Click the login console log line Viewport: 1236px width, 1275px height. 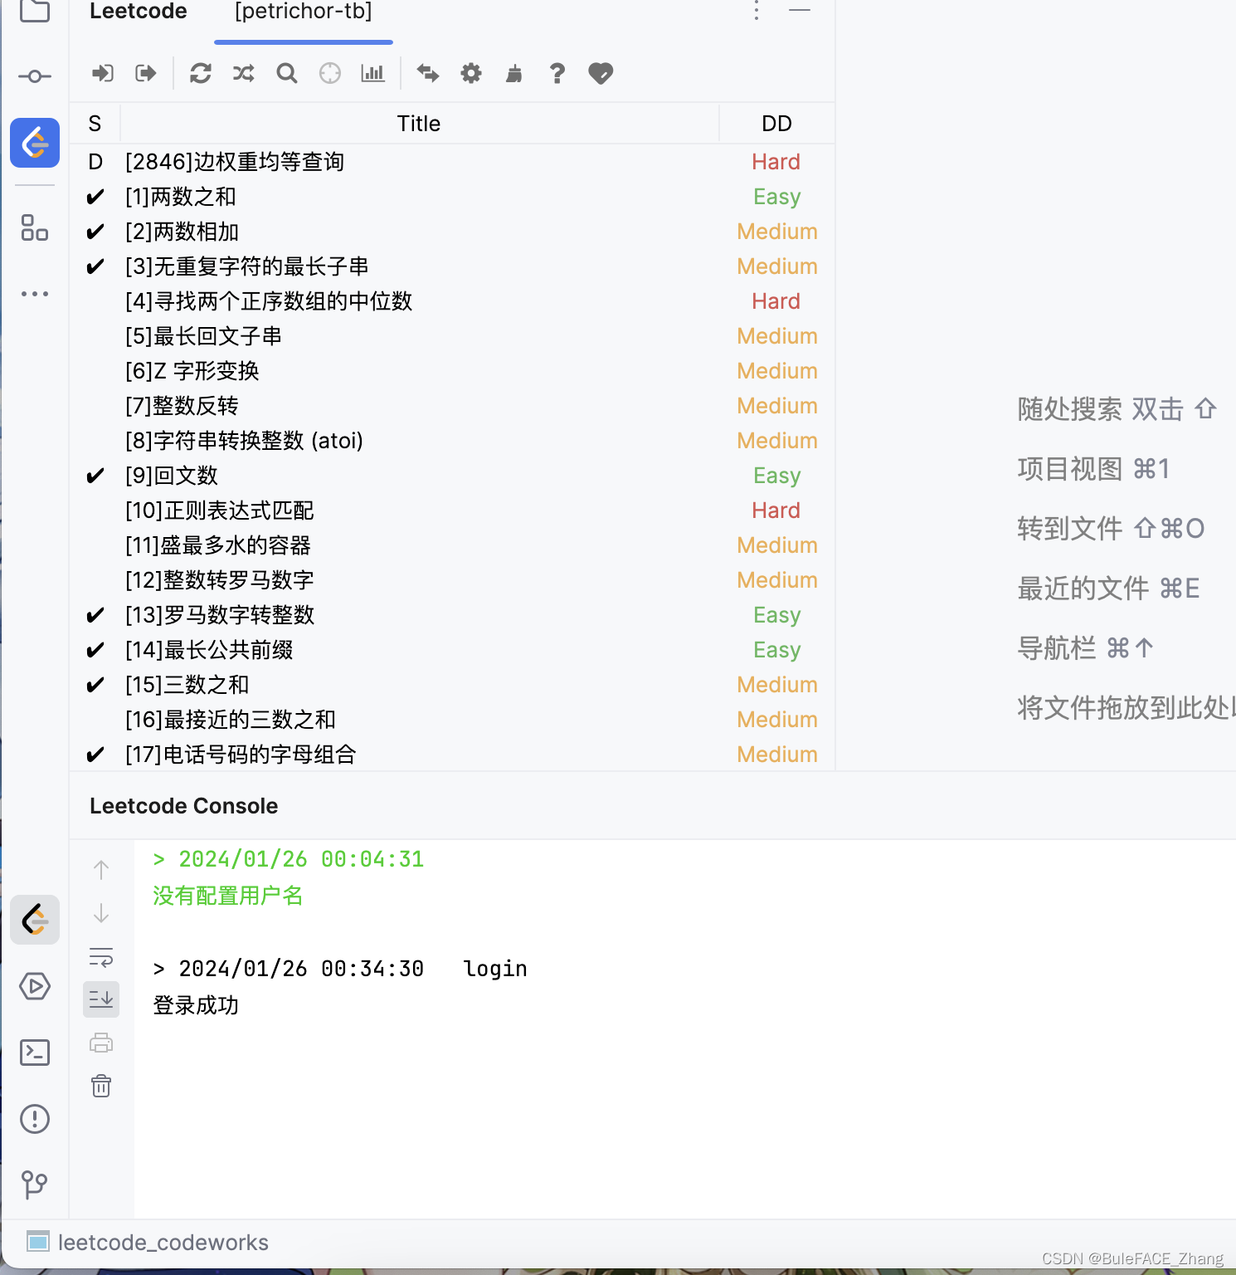click(340, 969)
